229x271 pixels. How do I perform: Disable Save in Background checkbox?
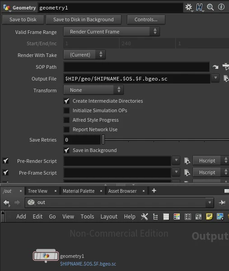click(x=66, y=150)
